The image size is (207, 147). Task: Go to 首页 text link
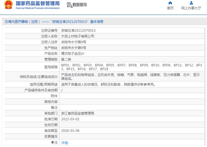[170, 8]
